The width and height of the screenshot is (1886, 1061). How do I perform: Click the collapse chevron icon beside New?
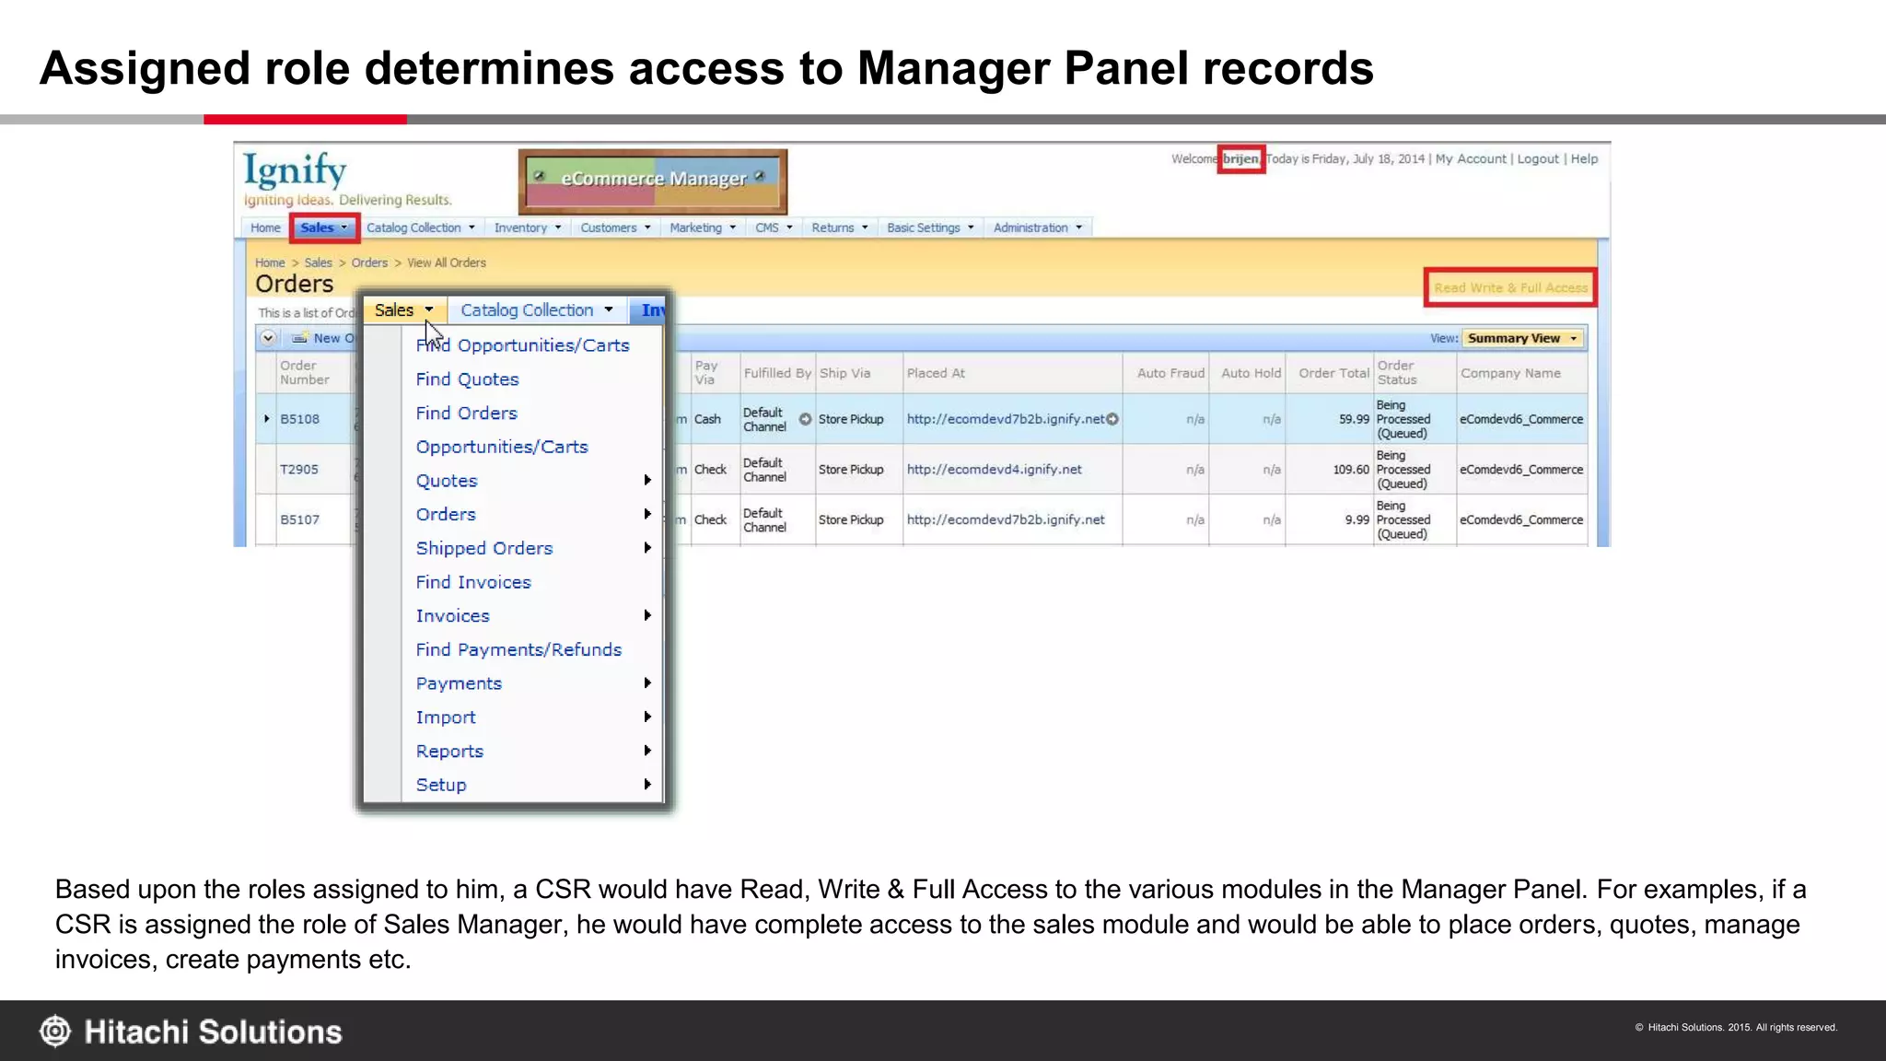pyautogui.click(x=267, y=338)
